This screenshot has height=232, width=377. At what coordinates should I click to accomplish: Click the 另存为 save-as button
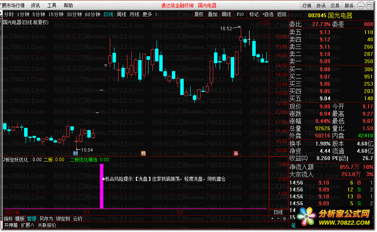[x=46, y=219]
